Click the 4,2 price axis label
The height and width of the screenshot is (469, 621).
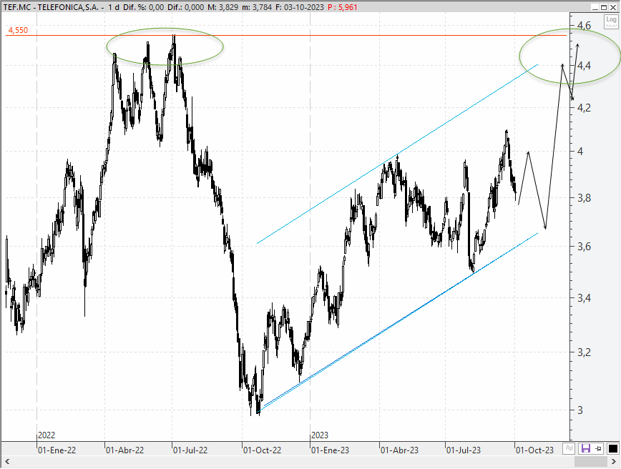pyautogui.click(x=584, y=108)
